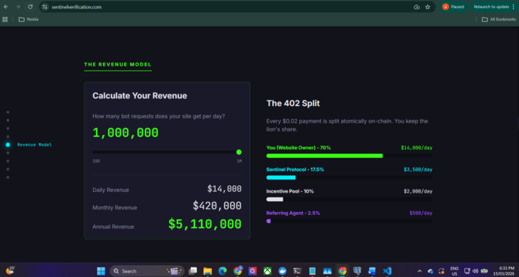Open the Terminal app from taskbar
519x277 pixels.
(x=297, y=271)
